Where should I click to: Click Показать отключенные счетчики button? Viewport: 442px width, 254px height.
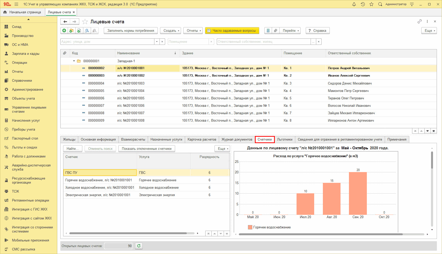pyautogui.click(x=146, y=149)
